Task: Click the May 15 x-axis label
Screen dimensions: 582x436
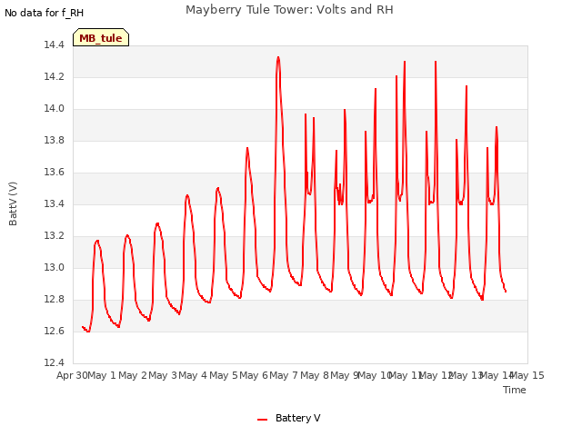Action: [527, 375]
